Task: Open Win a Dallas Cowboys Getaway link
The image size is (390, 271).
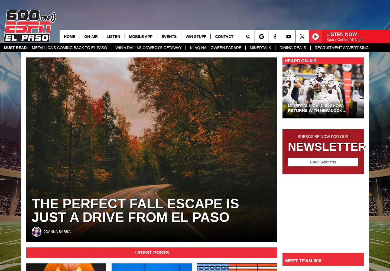Action: tap(148, 48)
